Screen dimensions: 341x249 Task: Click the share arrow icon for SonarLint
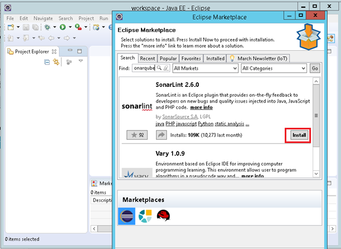162,135
